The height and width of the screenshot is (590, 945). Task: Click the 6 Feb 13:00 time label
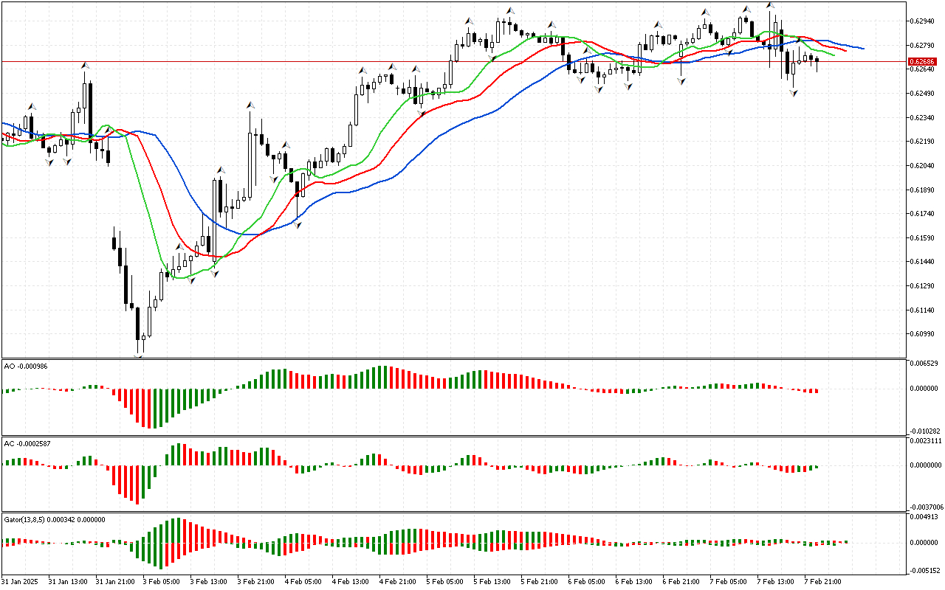(x=633, y=581)
